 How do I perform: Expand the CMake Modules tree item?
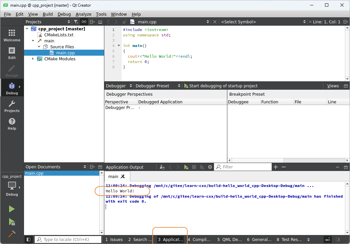coord(33,59)
